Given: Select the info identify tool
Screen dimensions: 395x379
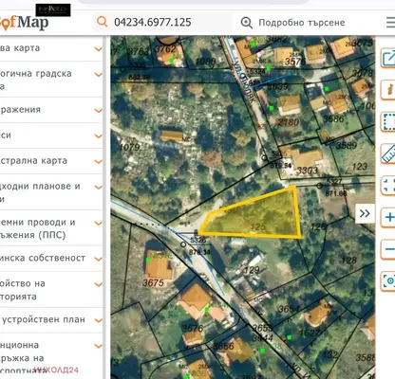Looking at the screenshot, I should 387,90.
